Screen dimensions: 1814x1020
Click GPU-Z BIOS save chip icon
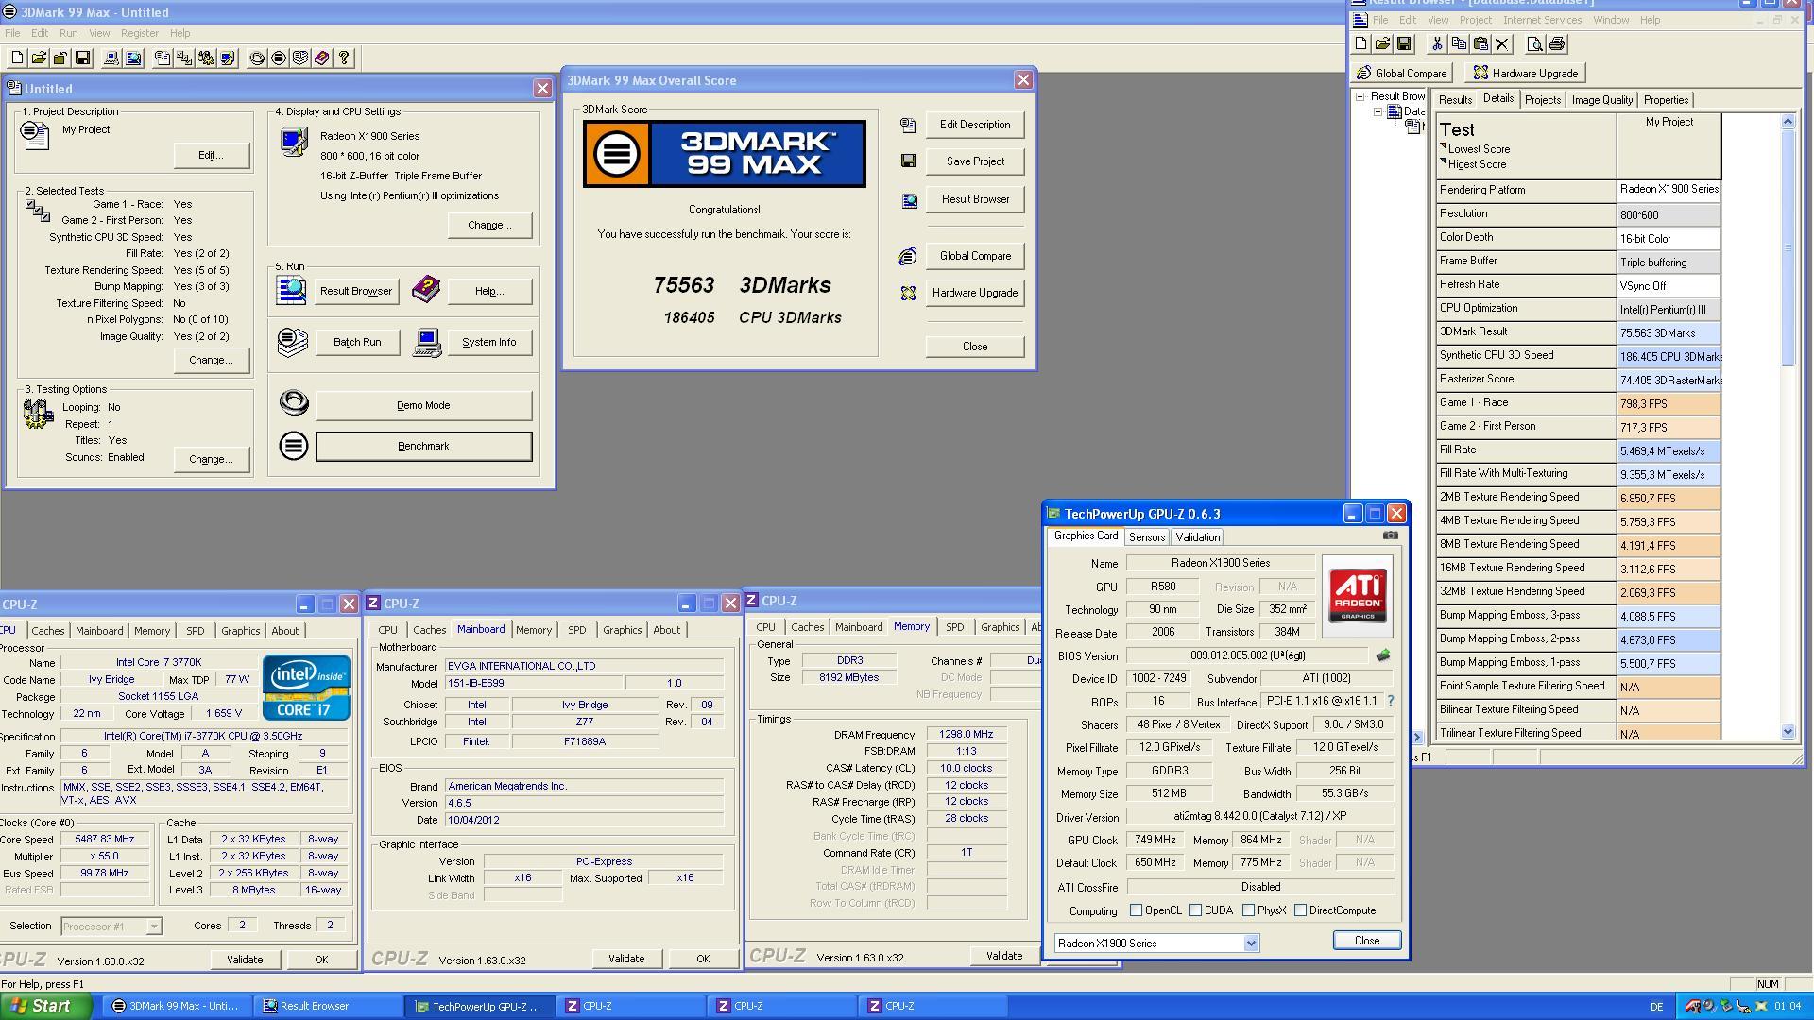1383,655
